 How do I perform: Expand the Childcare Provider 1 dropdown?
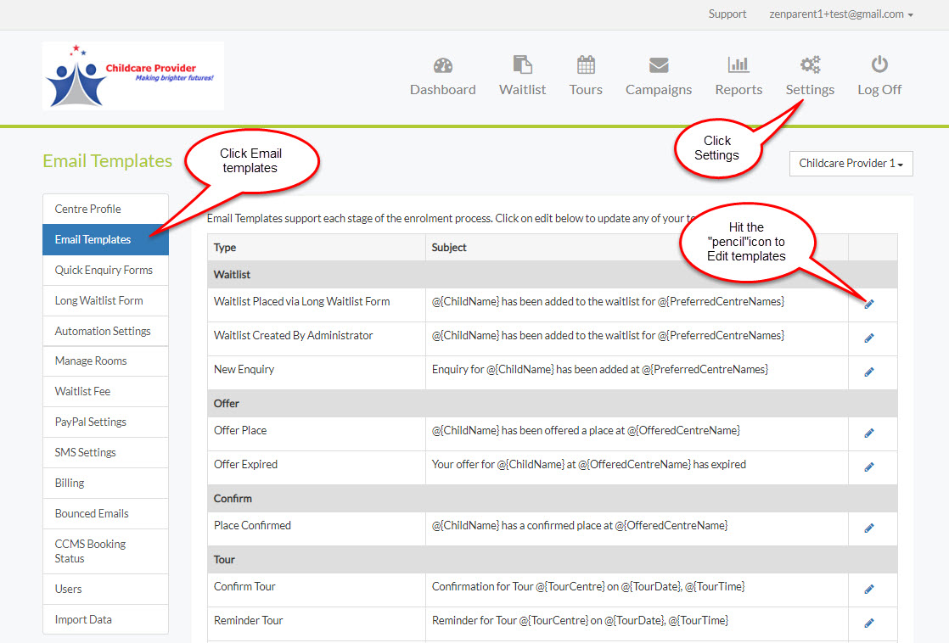click(x=851, y=164)
